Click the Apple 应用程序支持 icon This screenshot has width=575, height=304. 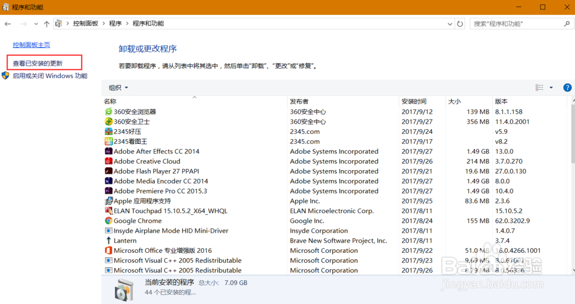(x=109, y=201)
